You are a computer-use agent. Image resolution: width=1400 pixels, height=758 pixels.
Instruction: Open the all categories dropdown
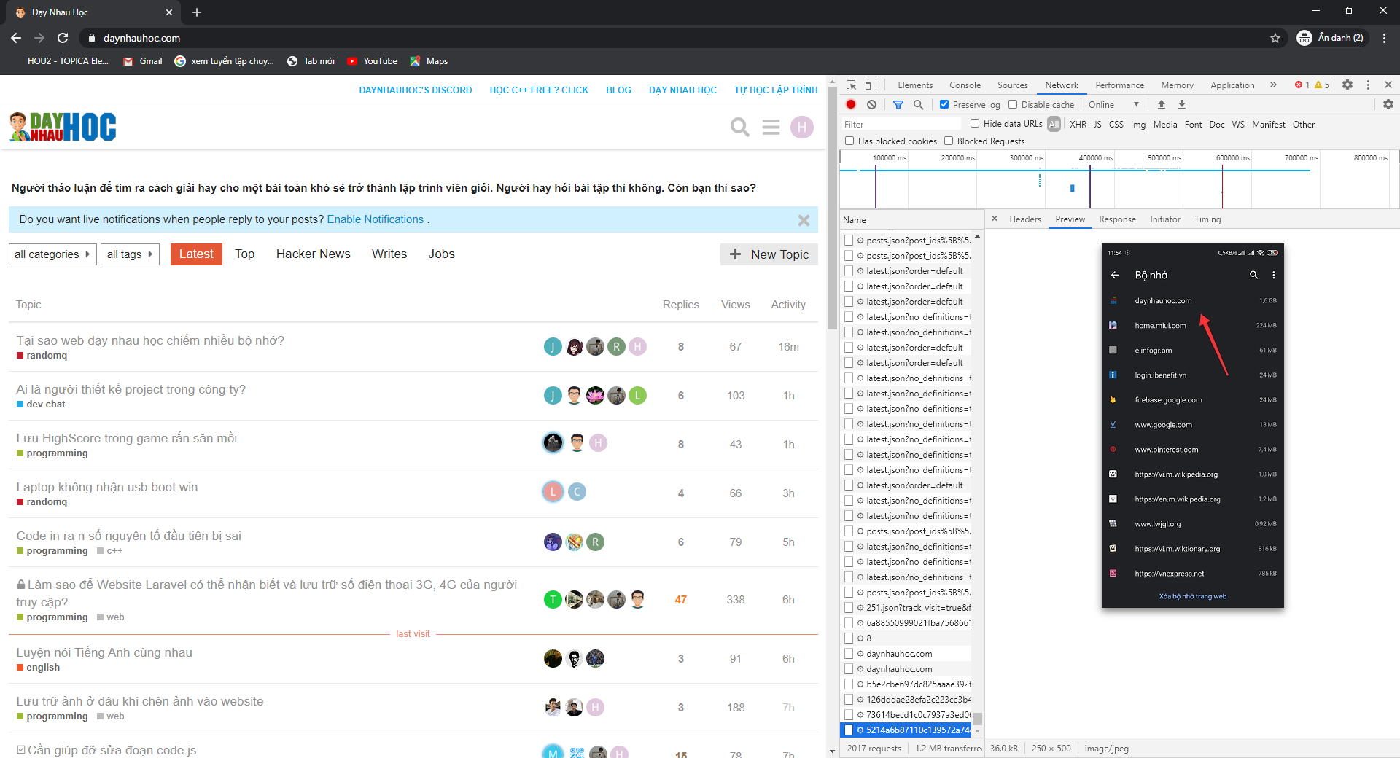click(52, 254)
